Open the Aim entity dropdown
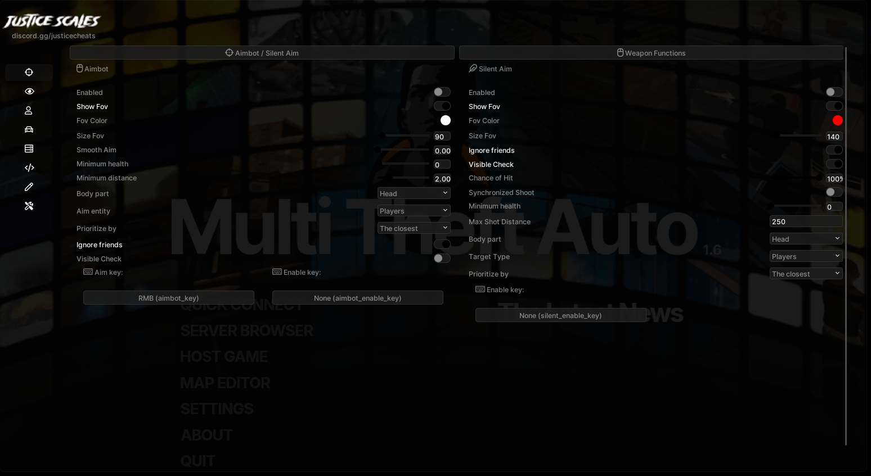The image size is (871, 476). (414, 211)
